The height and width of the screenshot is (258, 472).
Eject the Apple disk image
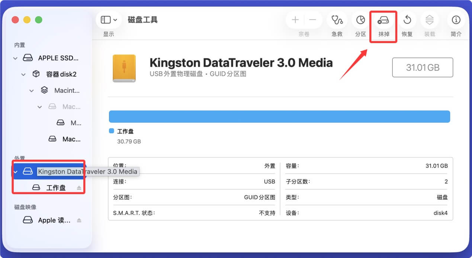(x=79, y=221)
